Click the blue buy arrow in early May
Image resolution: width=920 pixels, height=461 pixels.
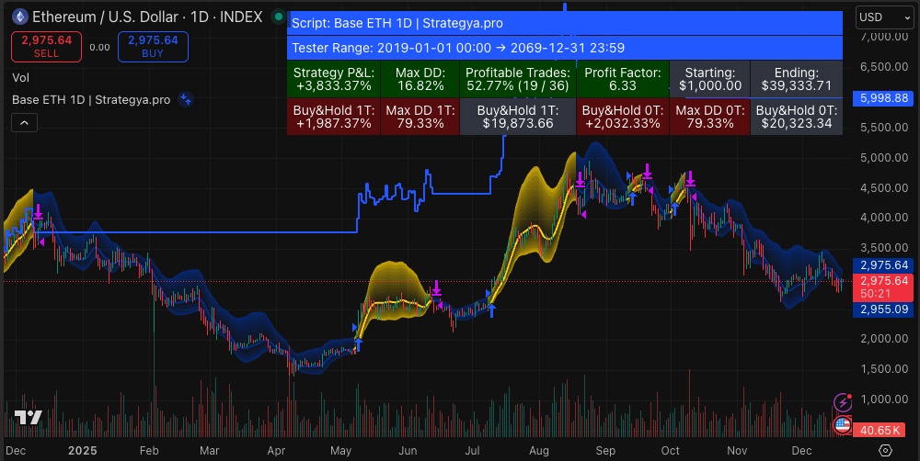[358, 343]
